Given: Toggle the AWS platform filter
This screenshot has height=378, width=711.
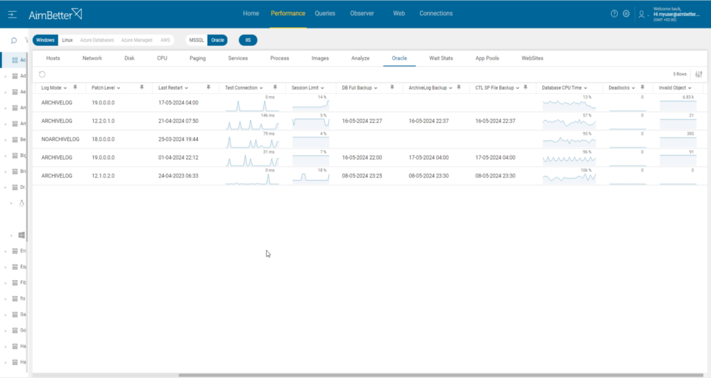Looking at the screenshot, I should pyautogui.click(x=165, y=40).
